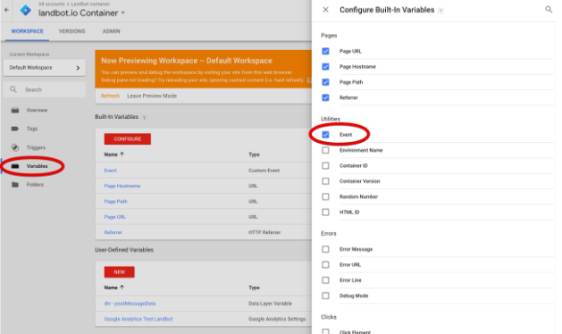Screen dimensions: 562x334
Task: Enable the Error Line checkbox
Action: click(x=325, y=280)
